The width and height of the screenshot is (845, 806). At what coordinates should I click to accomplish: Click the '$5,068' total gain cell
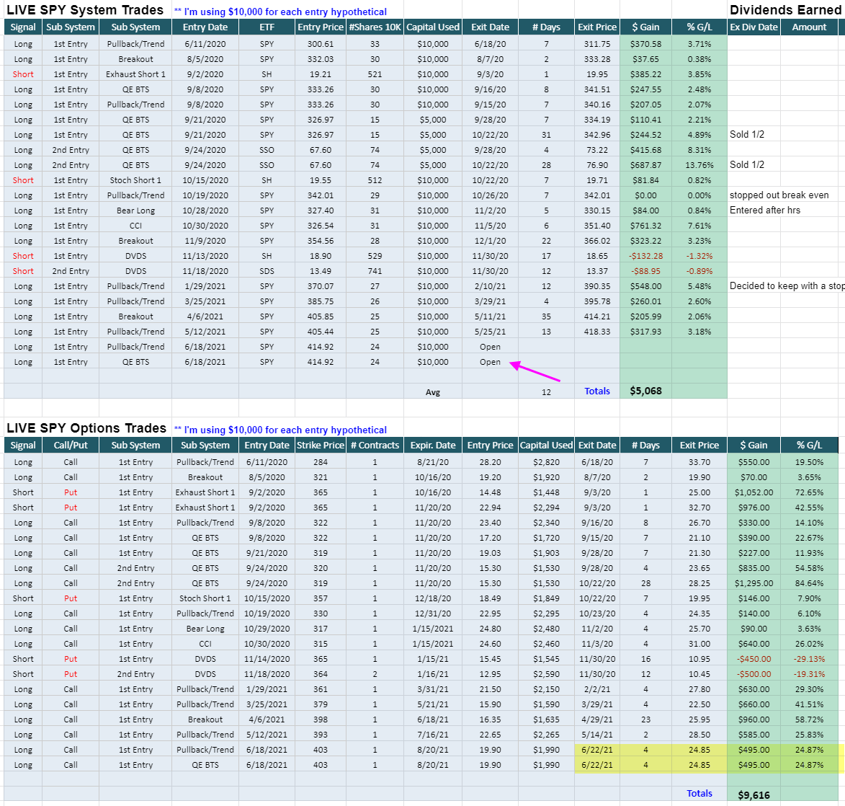(x=645, y=391)
